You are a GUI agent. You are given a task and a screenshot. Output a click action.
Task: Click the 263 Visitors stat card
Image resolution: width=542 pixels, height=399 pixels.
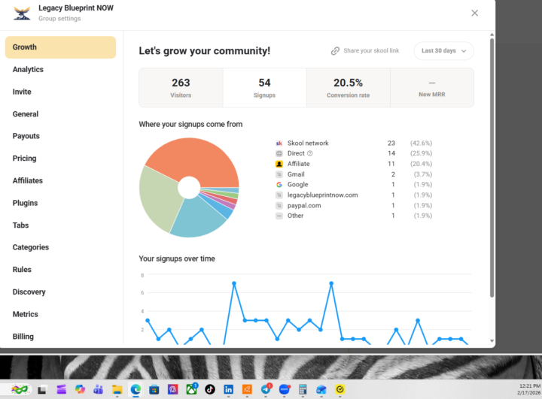coord(181,88)
